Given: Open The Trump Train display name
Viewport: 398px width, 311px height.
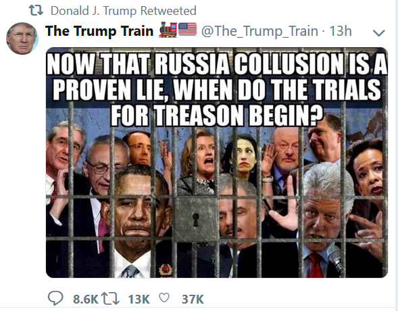Looking at the screenshot, I should point(99,31).
